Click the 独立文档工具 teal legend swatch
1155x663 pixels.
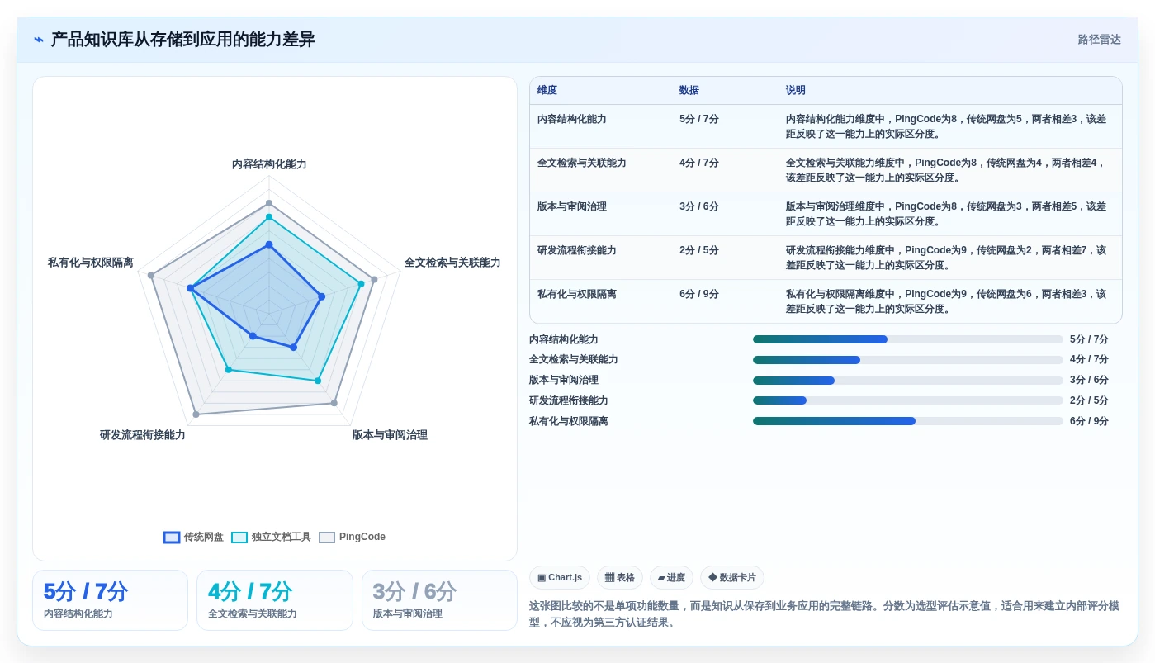(239, 537)
